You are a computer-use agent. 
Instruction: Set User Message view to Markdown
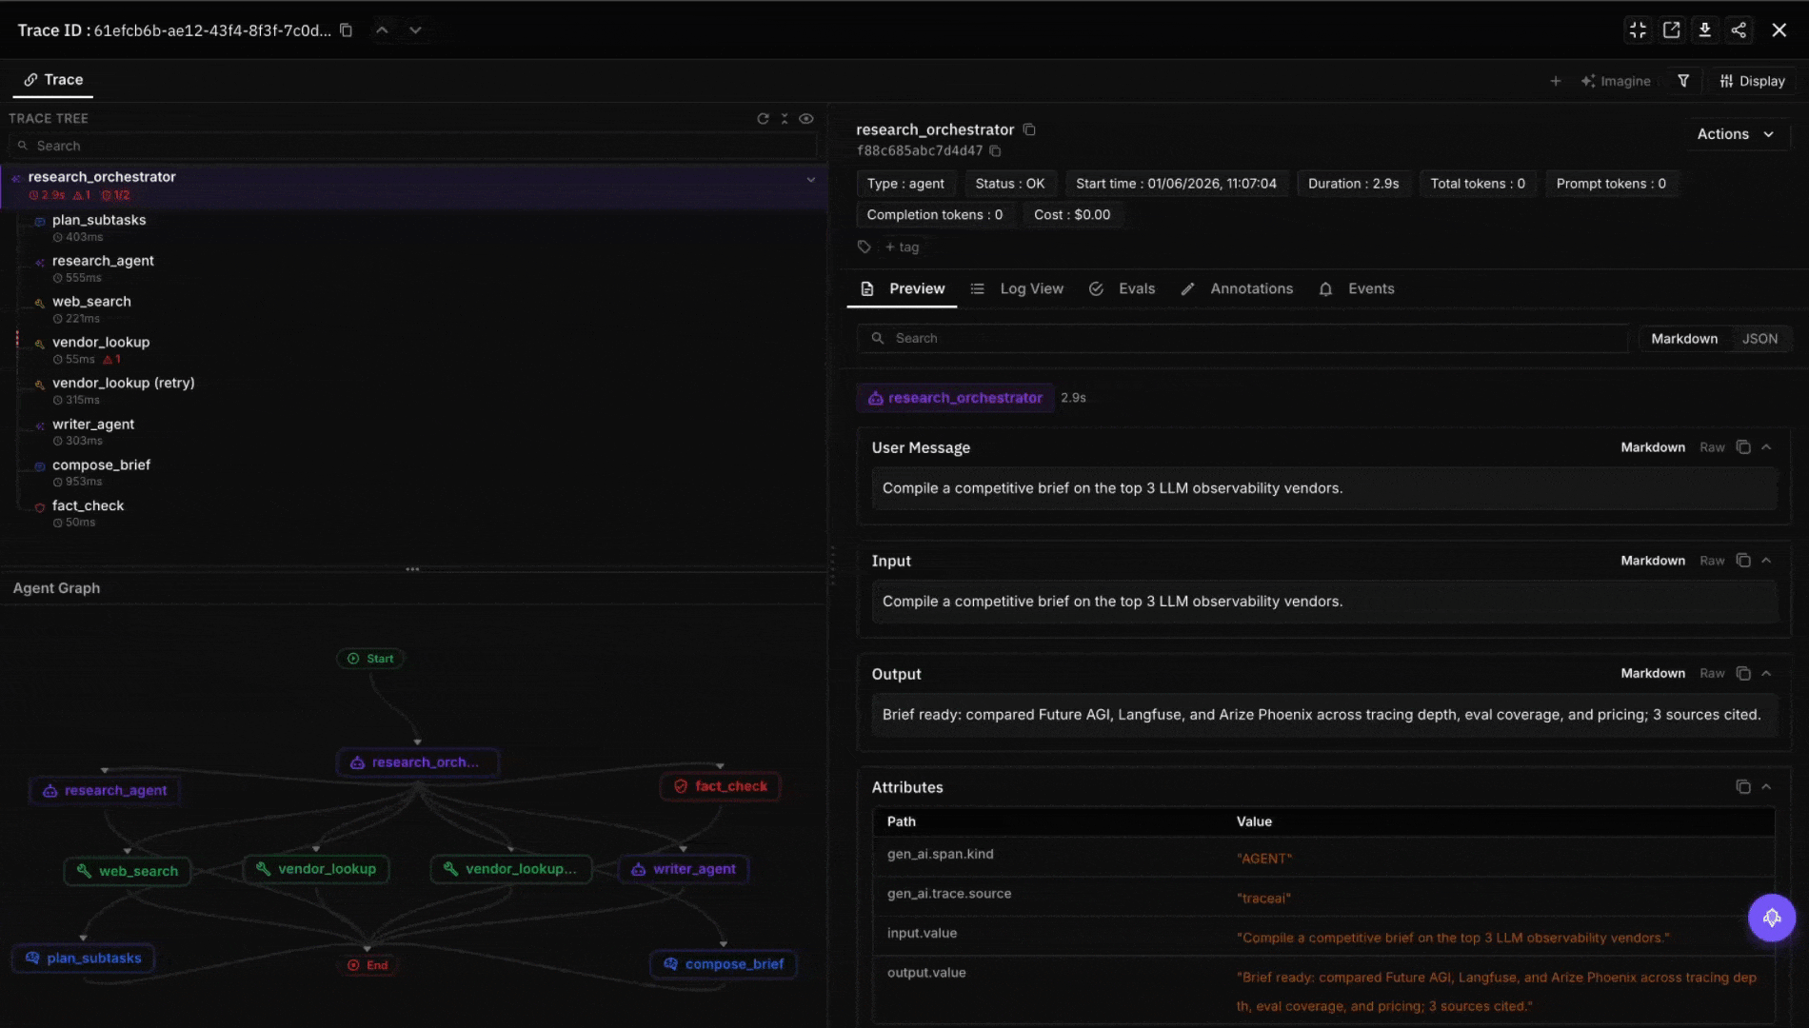click(1653, 447)
